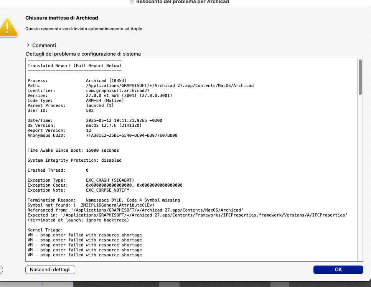Click the line "Translated Report (Full Report Below)"
371x287 pixels.
pyautogui.click(x=74, y=66)
